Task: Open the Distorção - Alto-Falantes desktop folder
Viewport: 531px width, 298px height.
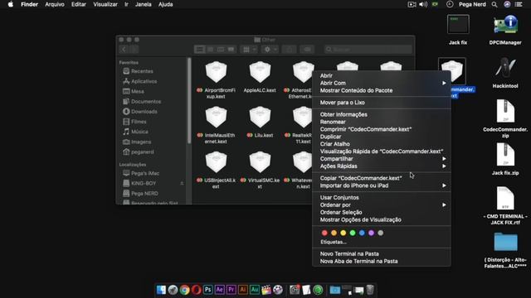Action: (x=505, y=242)
